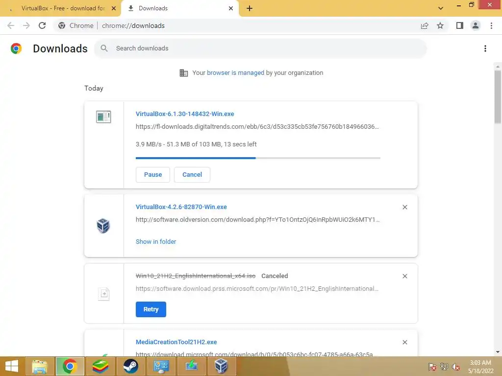Click the download speed and time status text

pyautogui.click(x=196, y=144)
